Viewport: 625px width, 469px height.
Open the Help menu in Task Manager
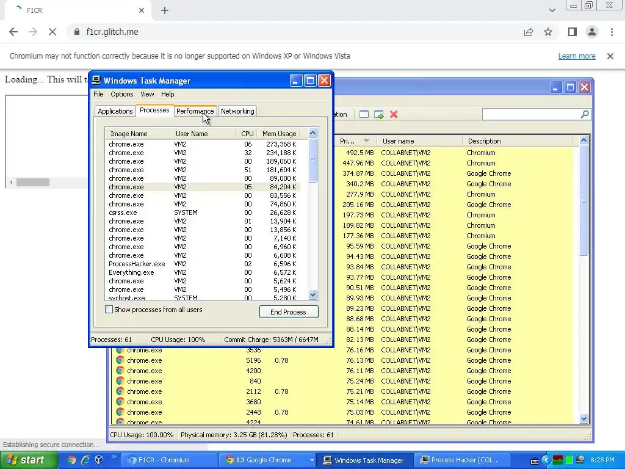pyautogui.click(x=167, y=94)
